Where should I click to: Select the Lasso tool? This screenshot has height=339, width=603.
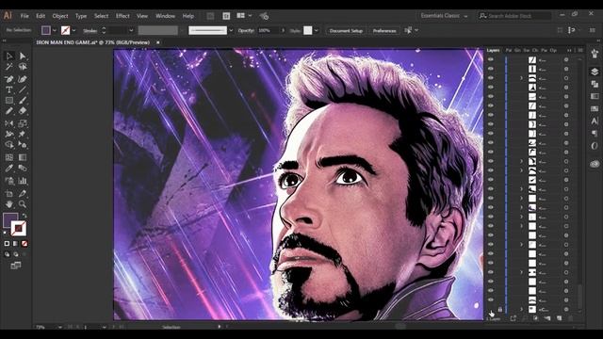[x=23, y=67]
